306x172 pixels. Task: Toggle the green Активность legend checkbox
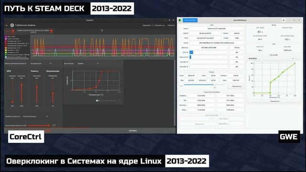(x=6, y=53)
